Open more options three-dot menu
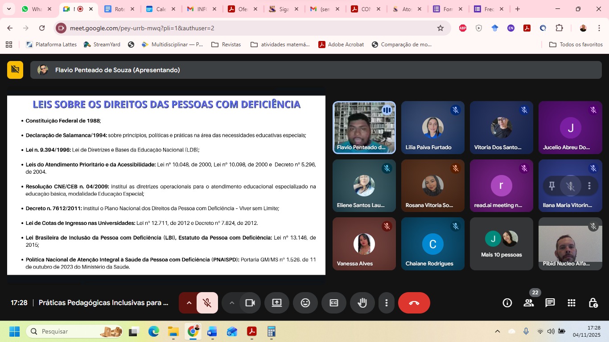 (387, 303)
